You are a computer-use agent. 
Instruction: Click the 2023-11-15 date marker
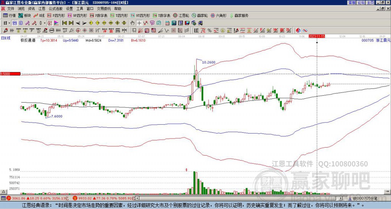(317, 36)
